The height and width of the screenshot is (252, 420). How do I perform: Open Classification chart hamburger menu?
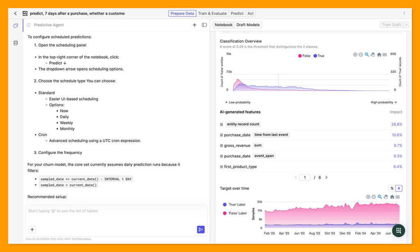click(385, 55)
